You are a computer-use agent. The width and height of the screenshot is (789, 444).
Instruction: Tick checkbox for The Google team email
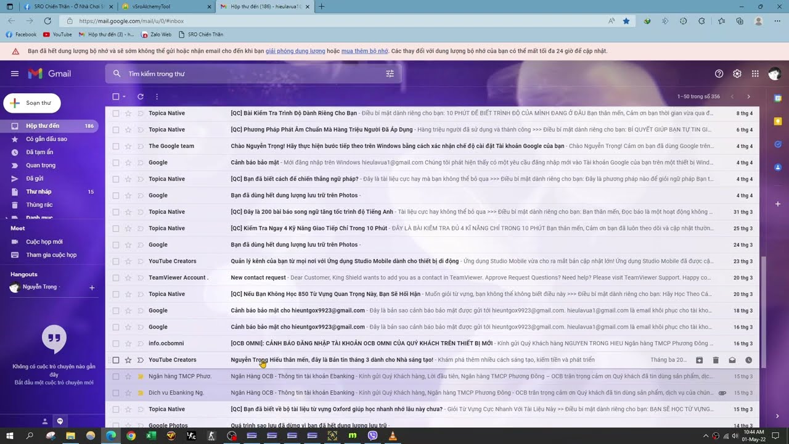116,146
